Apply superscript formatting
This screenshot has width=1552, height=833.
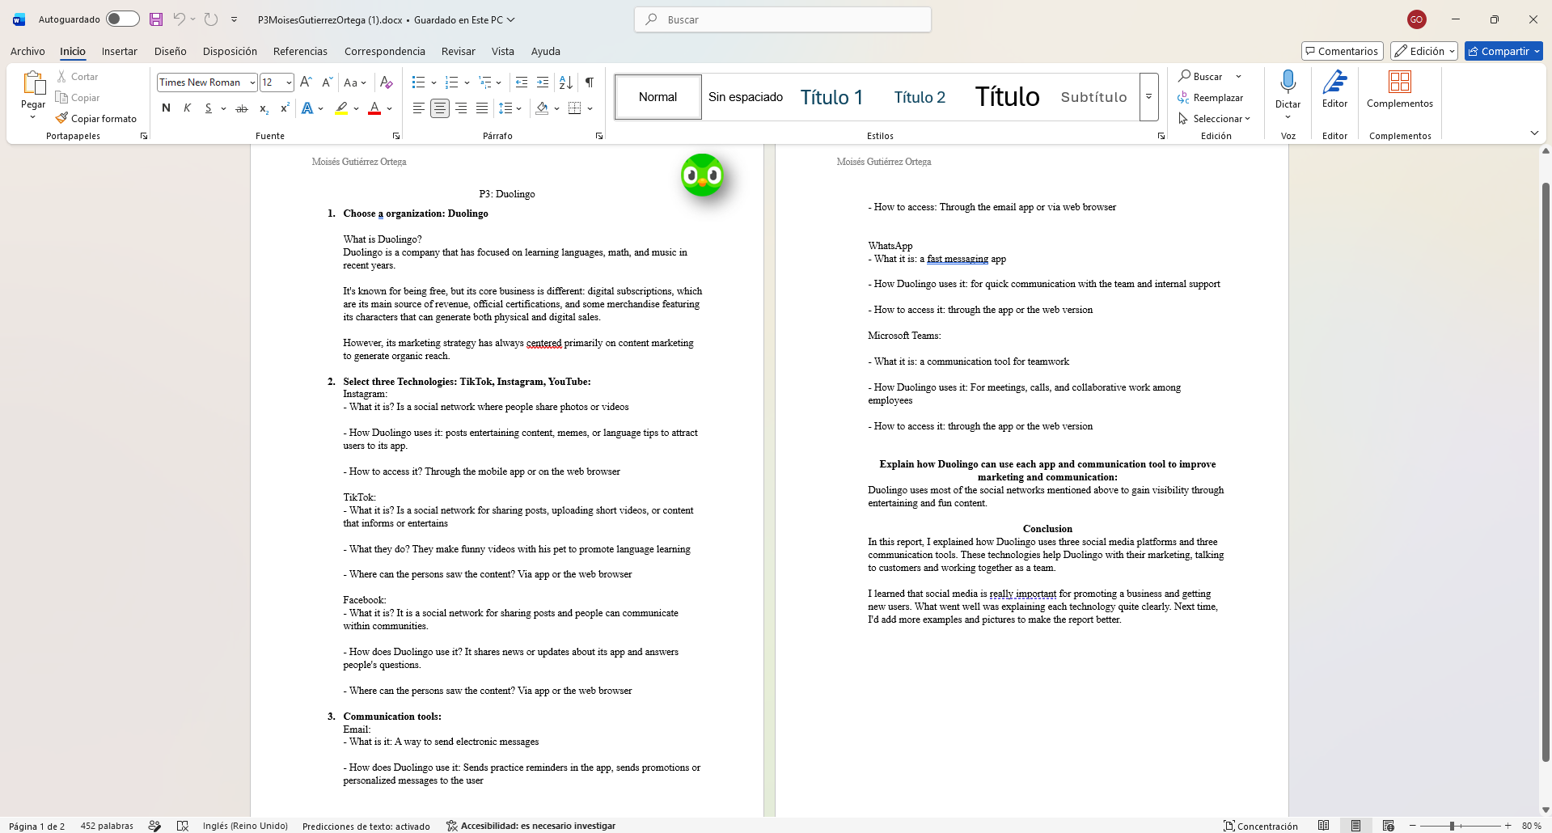click(285, 108)
